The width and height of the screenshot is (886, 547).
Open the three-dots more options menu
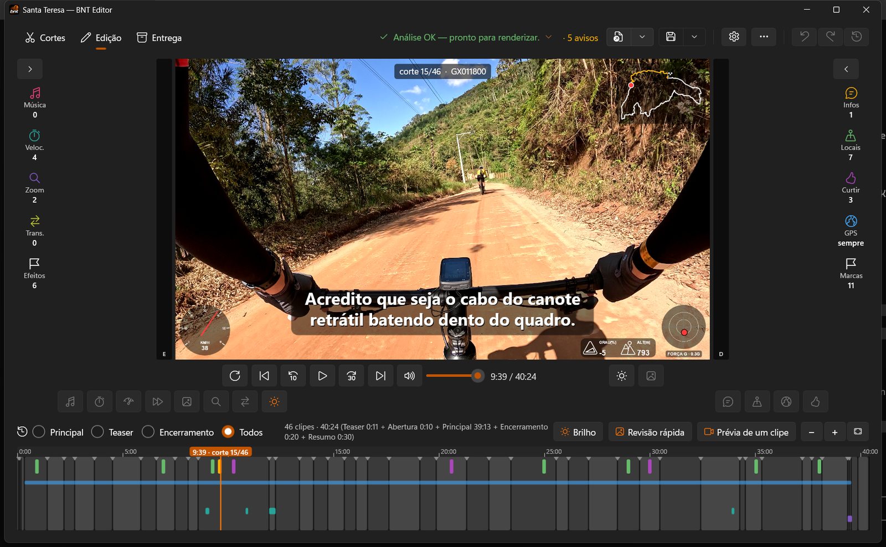coord(764,37)
